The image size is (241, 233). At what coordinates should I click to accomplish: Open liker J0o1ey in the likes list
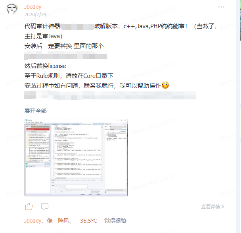click(x=33, y=221)
